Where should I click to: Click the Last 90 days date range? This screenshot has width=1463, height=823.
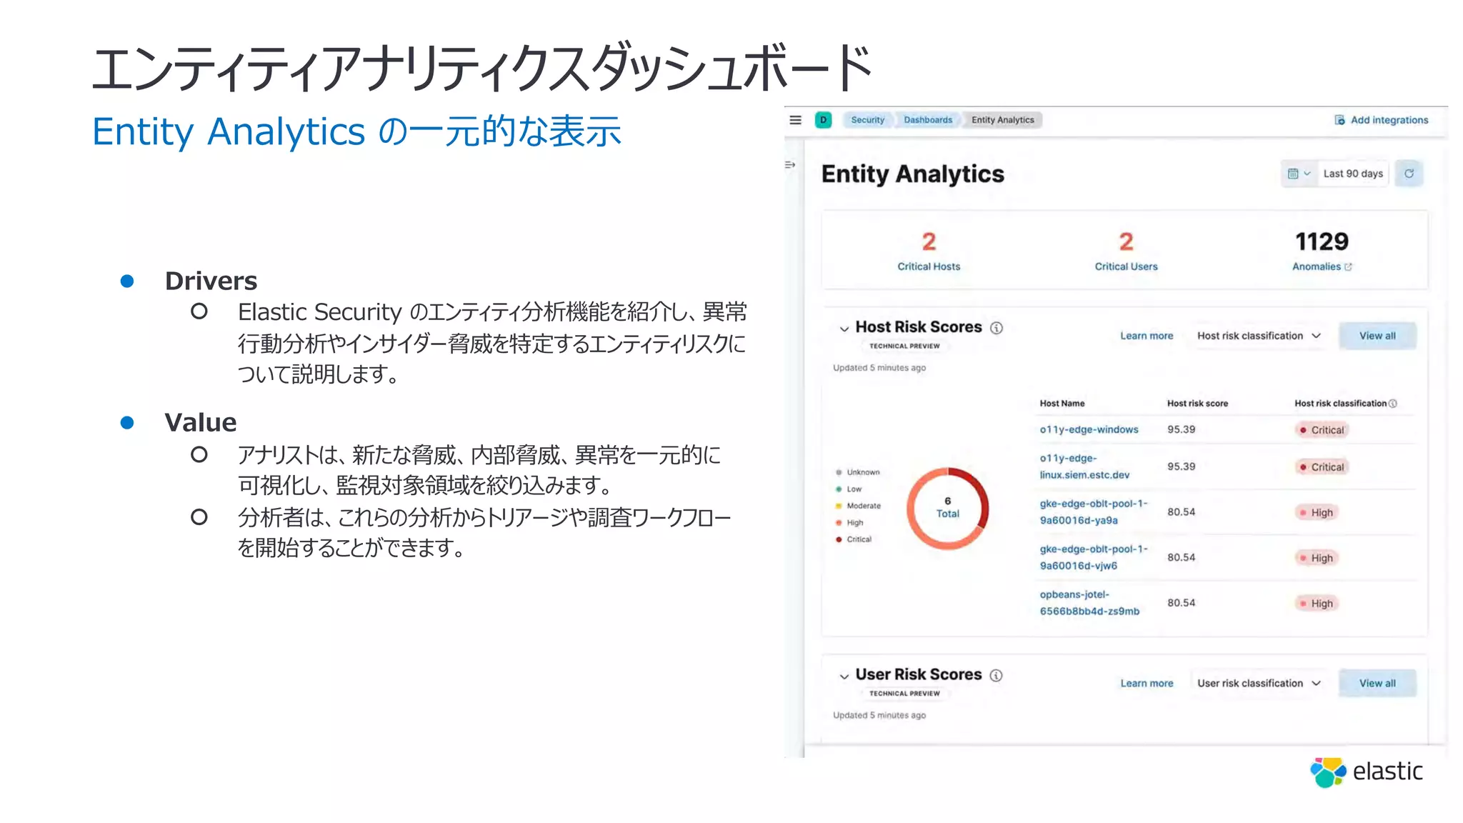click(1353, 174)
